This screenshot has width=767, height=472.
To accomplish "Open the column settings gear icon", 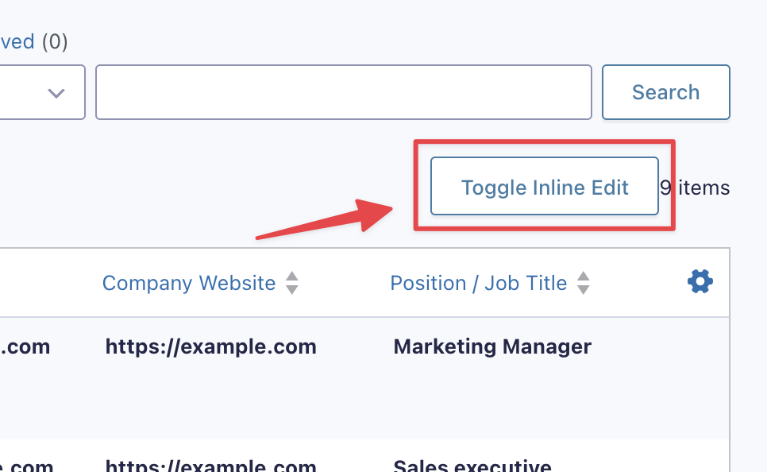I will 700,281.
